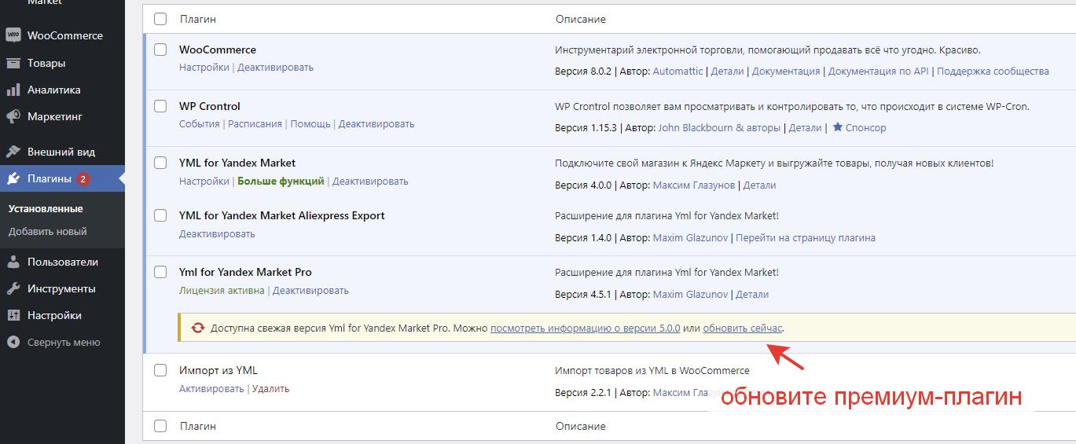Activate the Импорт из YML plugin
This screenshot has height=444, width=1076.
(211, 389)
